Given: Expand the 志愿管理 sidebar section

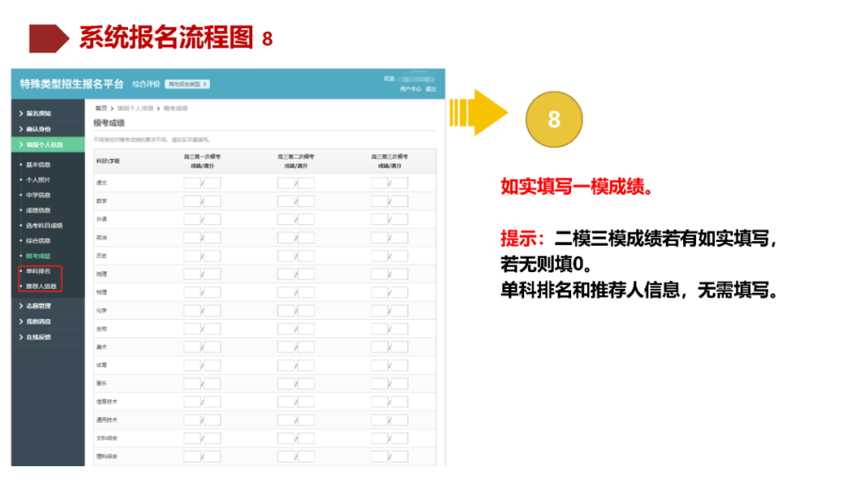Looking at the screenshot, I should coord(38,306).
